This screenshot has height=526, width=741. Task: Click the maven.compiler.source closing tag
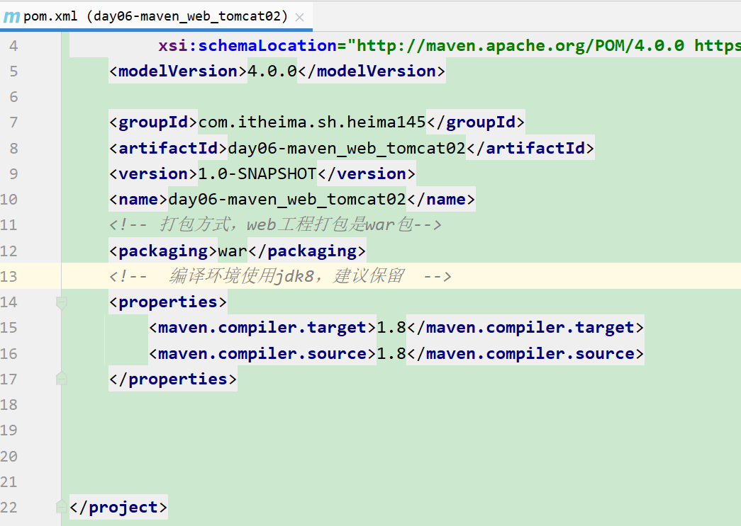(x=525, y=353)
